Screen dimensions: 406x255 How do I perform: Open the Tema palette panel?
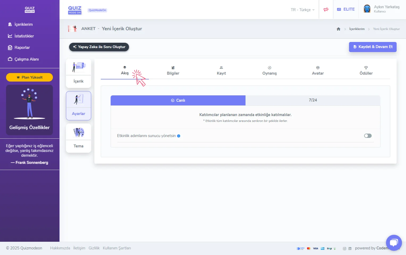point(78,138)
